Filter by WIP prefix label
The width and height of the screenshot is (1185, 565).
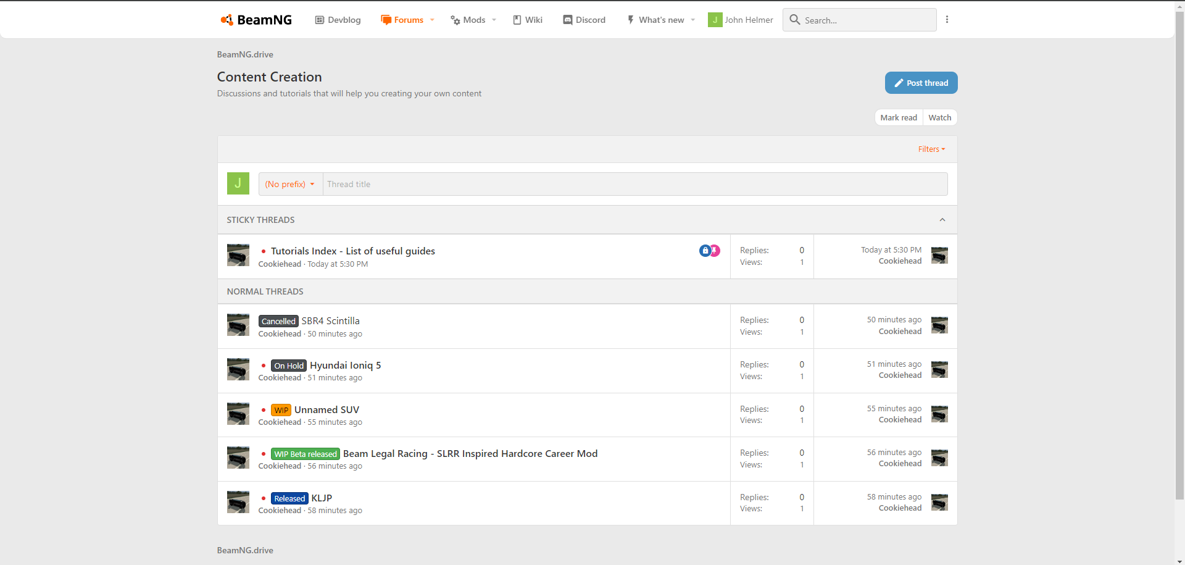(281, 410)
